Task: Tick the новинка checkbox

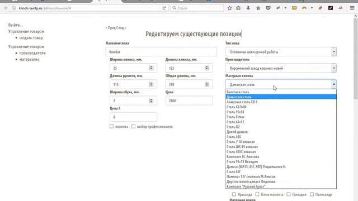Action: [111, 126]
